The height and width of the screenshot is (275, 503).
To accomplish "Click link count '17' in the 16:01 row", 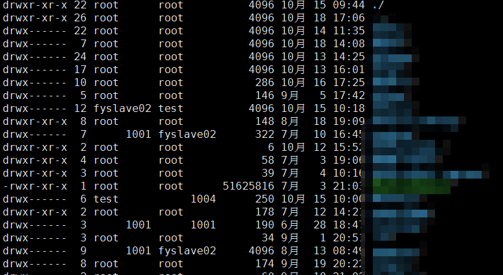I will (80, 69).
